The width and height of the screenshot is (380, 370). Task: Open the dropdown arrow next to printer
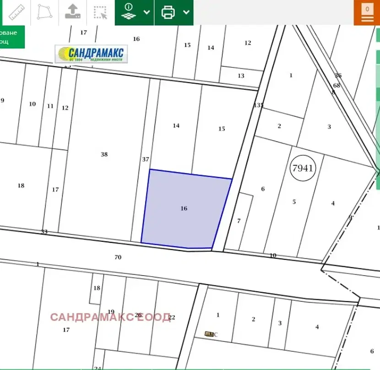coord(186,12)
